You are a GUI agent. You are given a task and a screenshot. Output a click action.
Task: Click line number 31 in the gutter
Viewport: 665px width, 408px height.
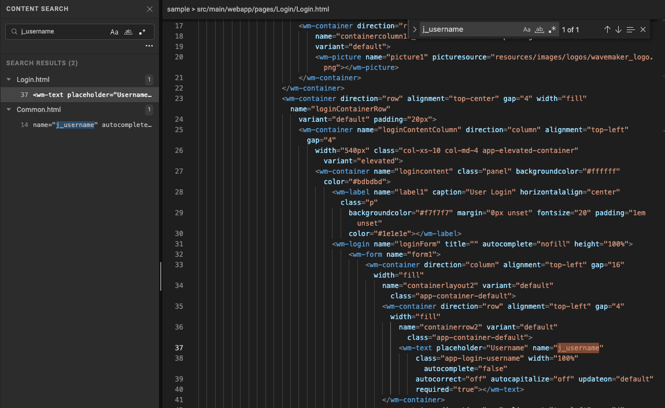[179, 244]
